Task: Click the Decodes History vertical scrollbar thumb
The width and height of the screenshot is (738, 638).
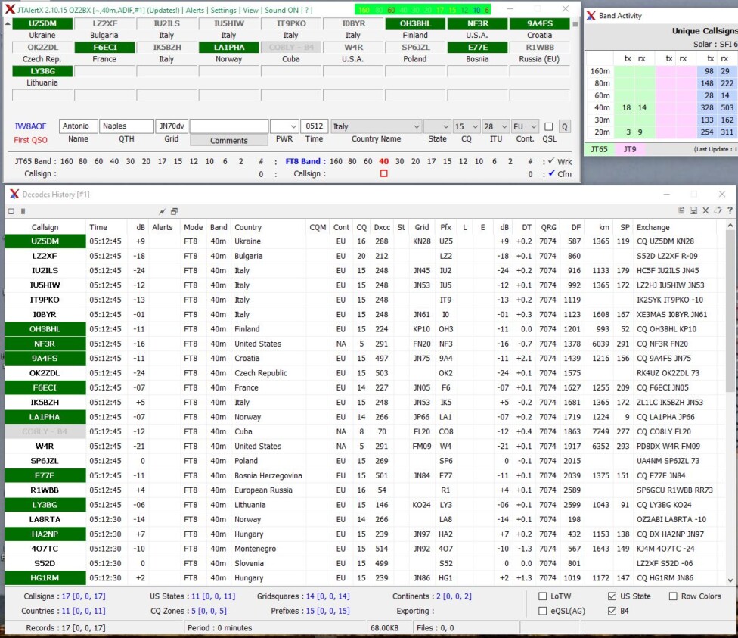Action: pos(730,313)
